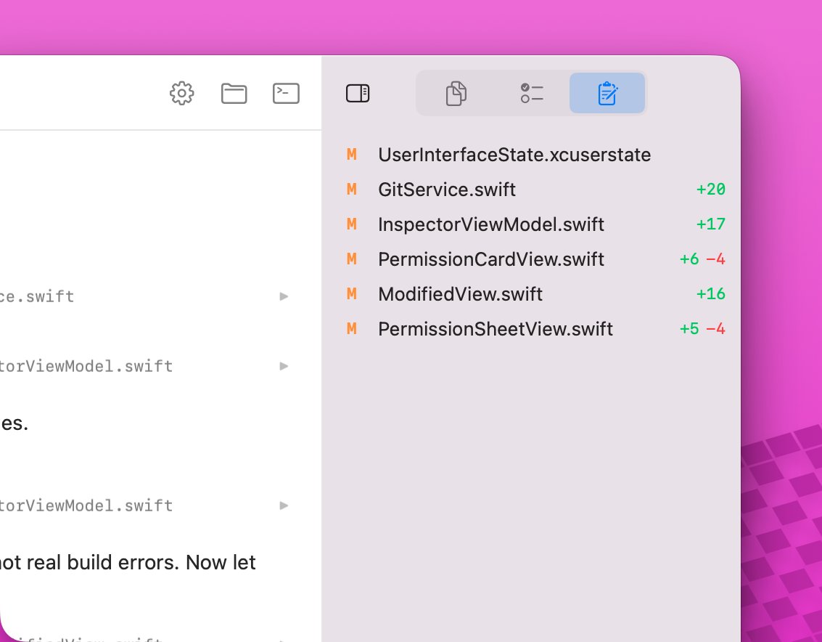Screen dimensions: 822x642
Task: Click M status badge of GitService.swift
Action: (x=352, y=190)
